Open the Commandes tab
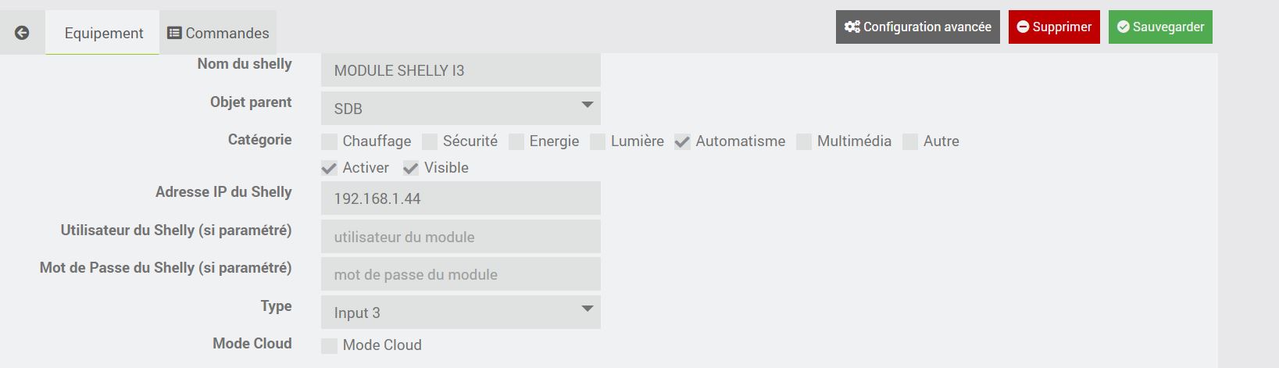The height and width of the screenshot is (368, 1279). (x=218, y=33)
